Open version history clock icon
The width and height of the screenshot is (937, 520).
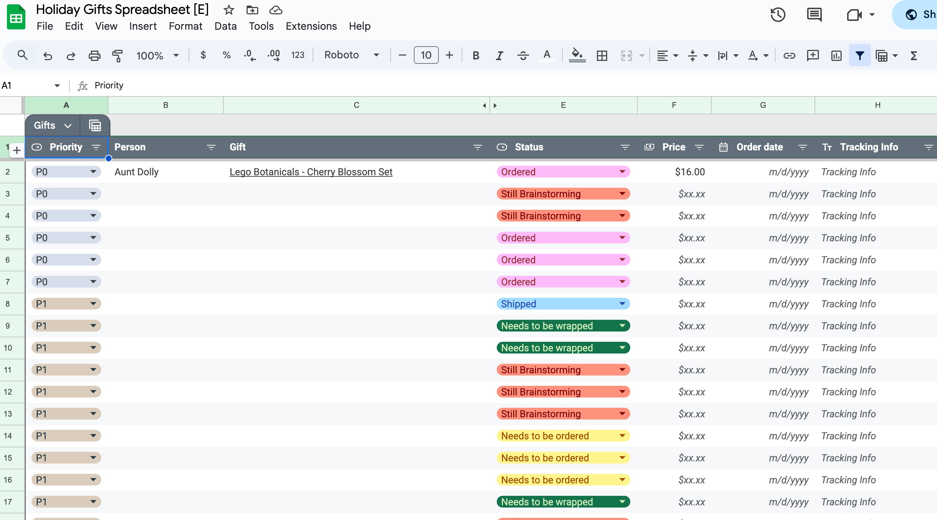[777, 15]
